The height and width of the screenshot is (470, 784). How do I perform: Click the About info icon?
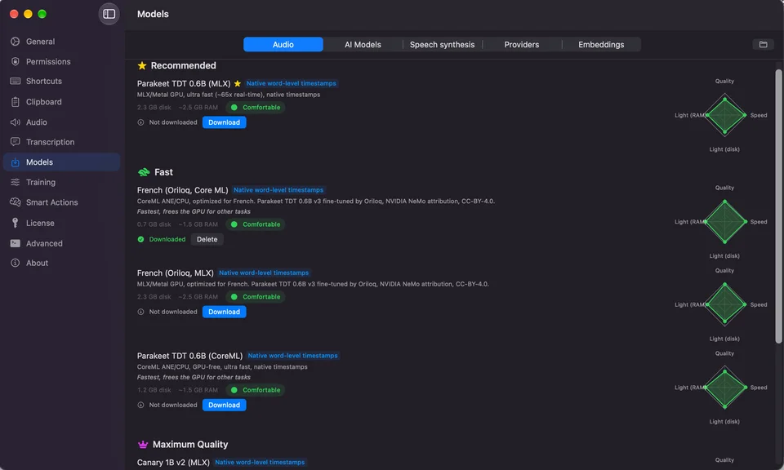pyautogui.click(x=15, y=263)
